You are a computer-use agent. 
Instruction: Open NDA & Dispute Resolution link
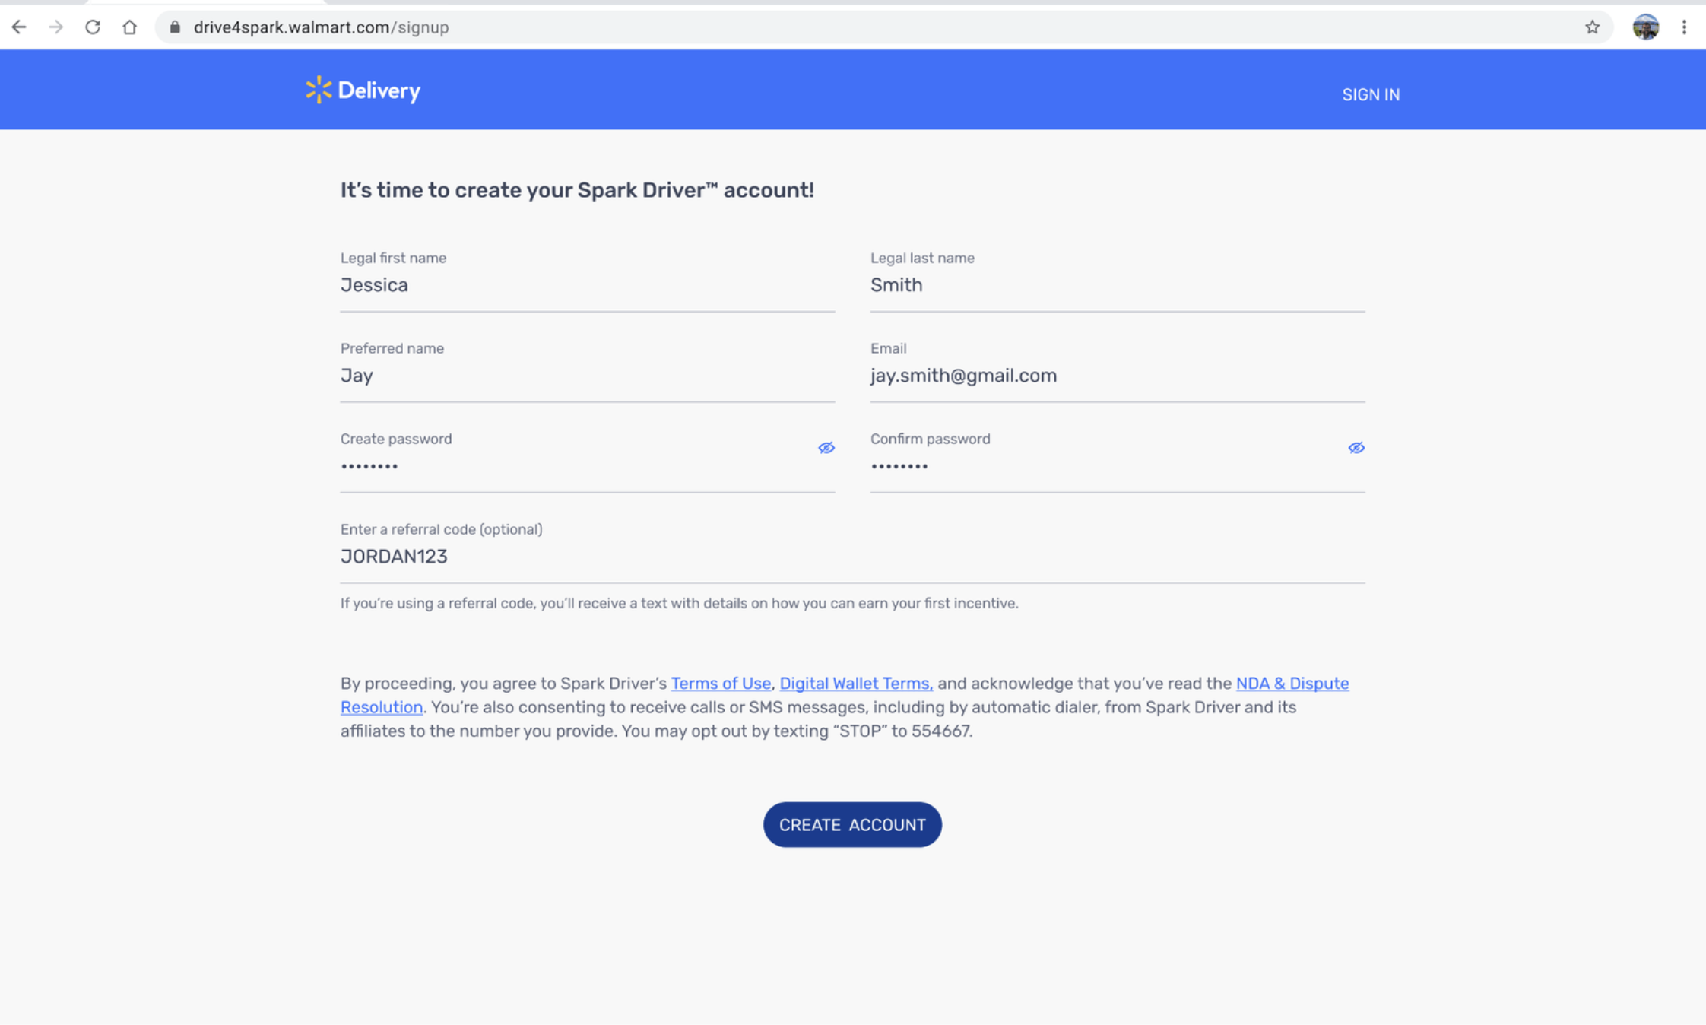tap(1292, 684)
